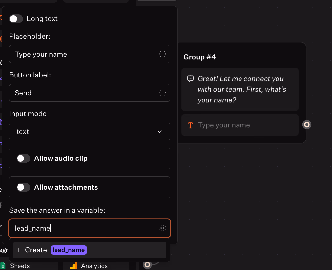Viewport: 332px width, 270px height.
Task: Open variable settings gear beside lead_name
Action: 162,228
